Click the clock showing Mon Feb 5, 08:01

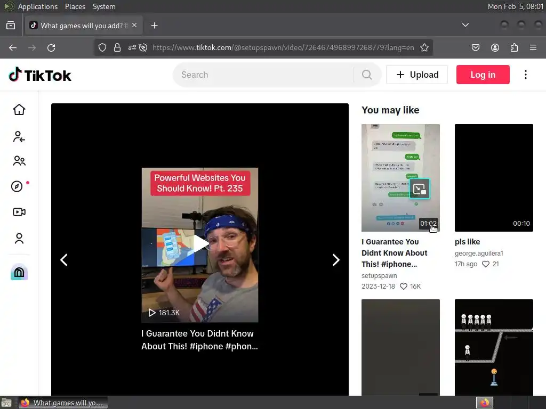click(516, 6)
